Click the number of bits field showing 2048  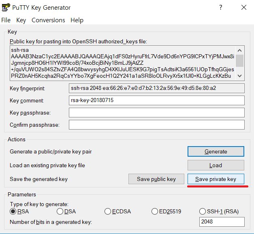click(x=222, y=222)
